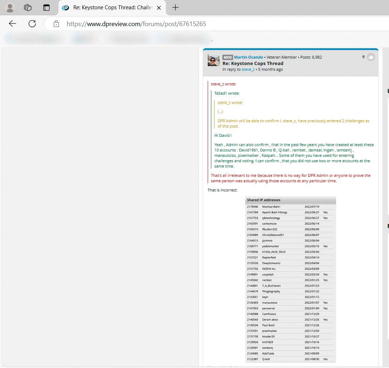
Task: Click the like count number 9
Action: [x=363, y=57]
